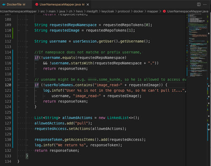Click the if keyword on line 115
Viewport: 211px width, 166px height.
point(37,58)
